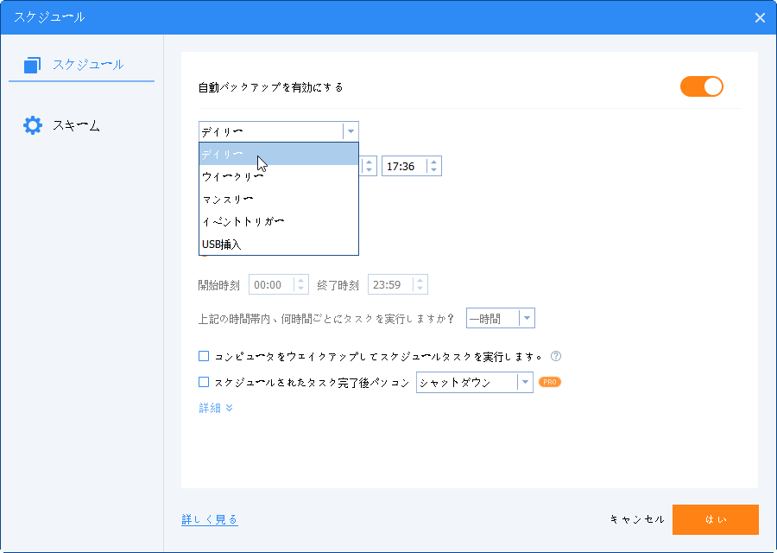Click the スキーム gear icon
The height and width of the screenshot is (553, 777).
point(33,125)
